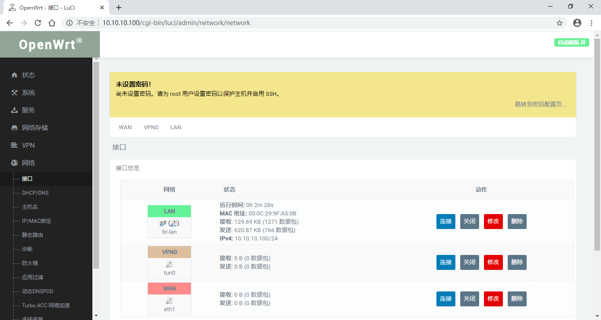
Task: Reload the page with refresh icon
Action: 38,23
